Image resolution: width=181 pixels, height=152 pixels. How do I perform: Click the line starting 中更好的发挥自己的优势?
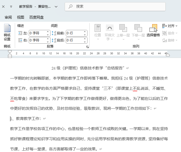pyautogui.click(x=81, y=108)
